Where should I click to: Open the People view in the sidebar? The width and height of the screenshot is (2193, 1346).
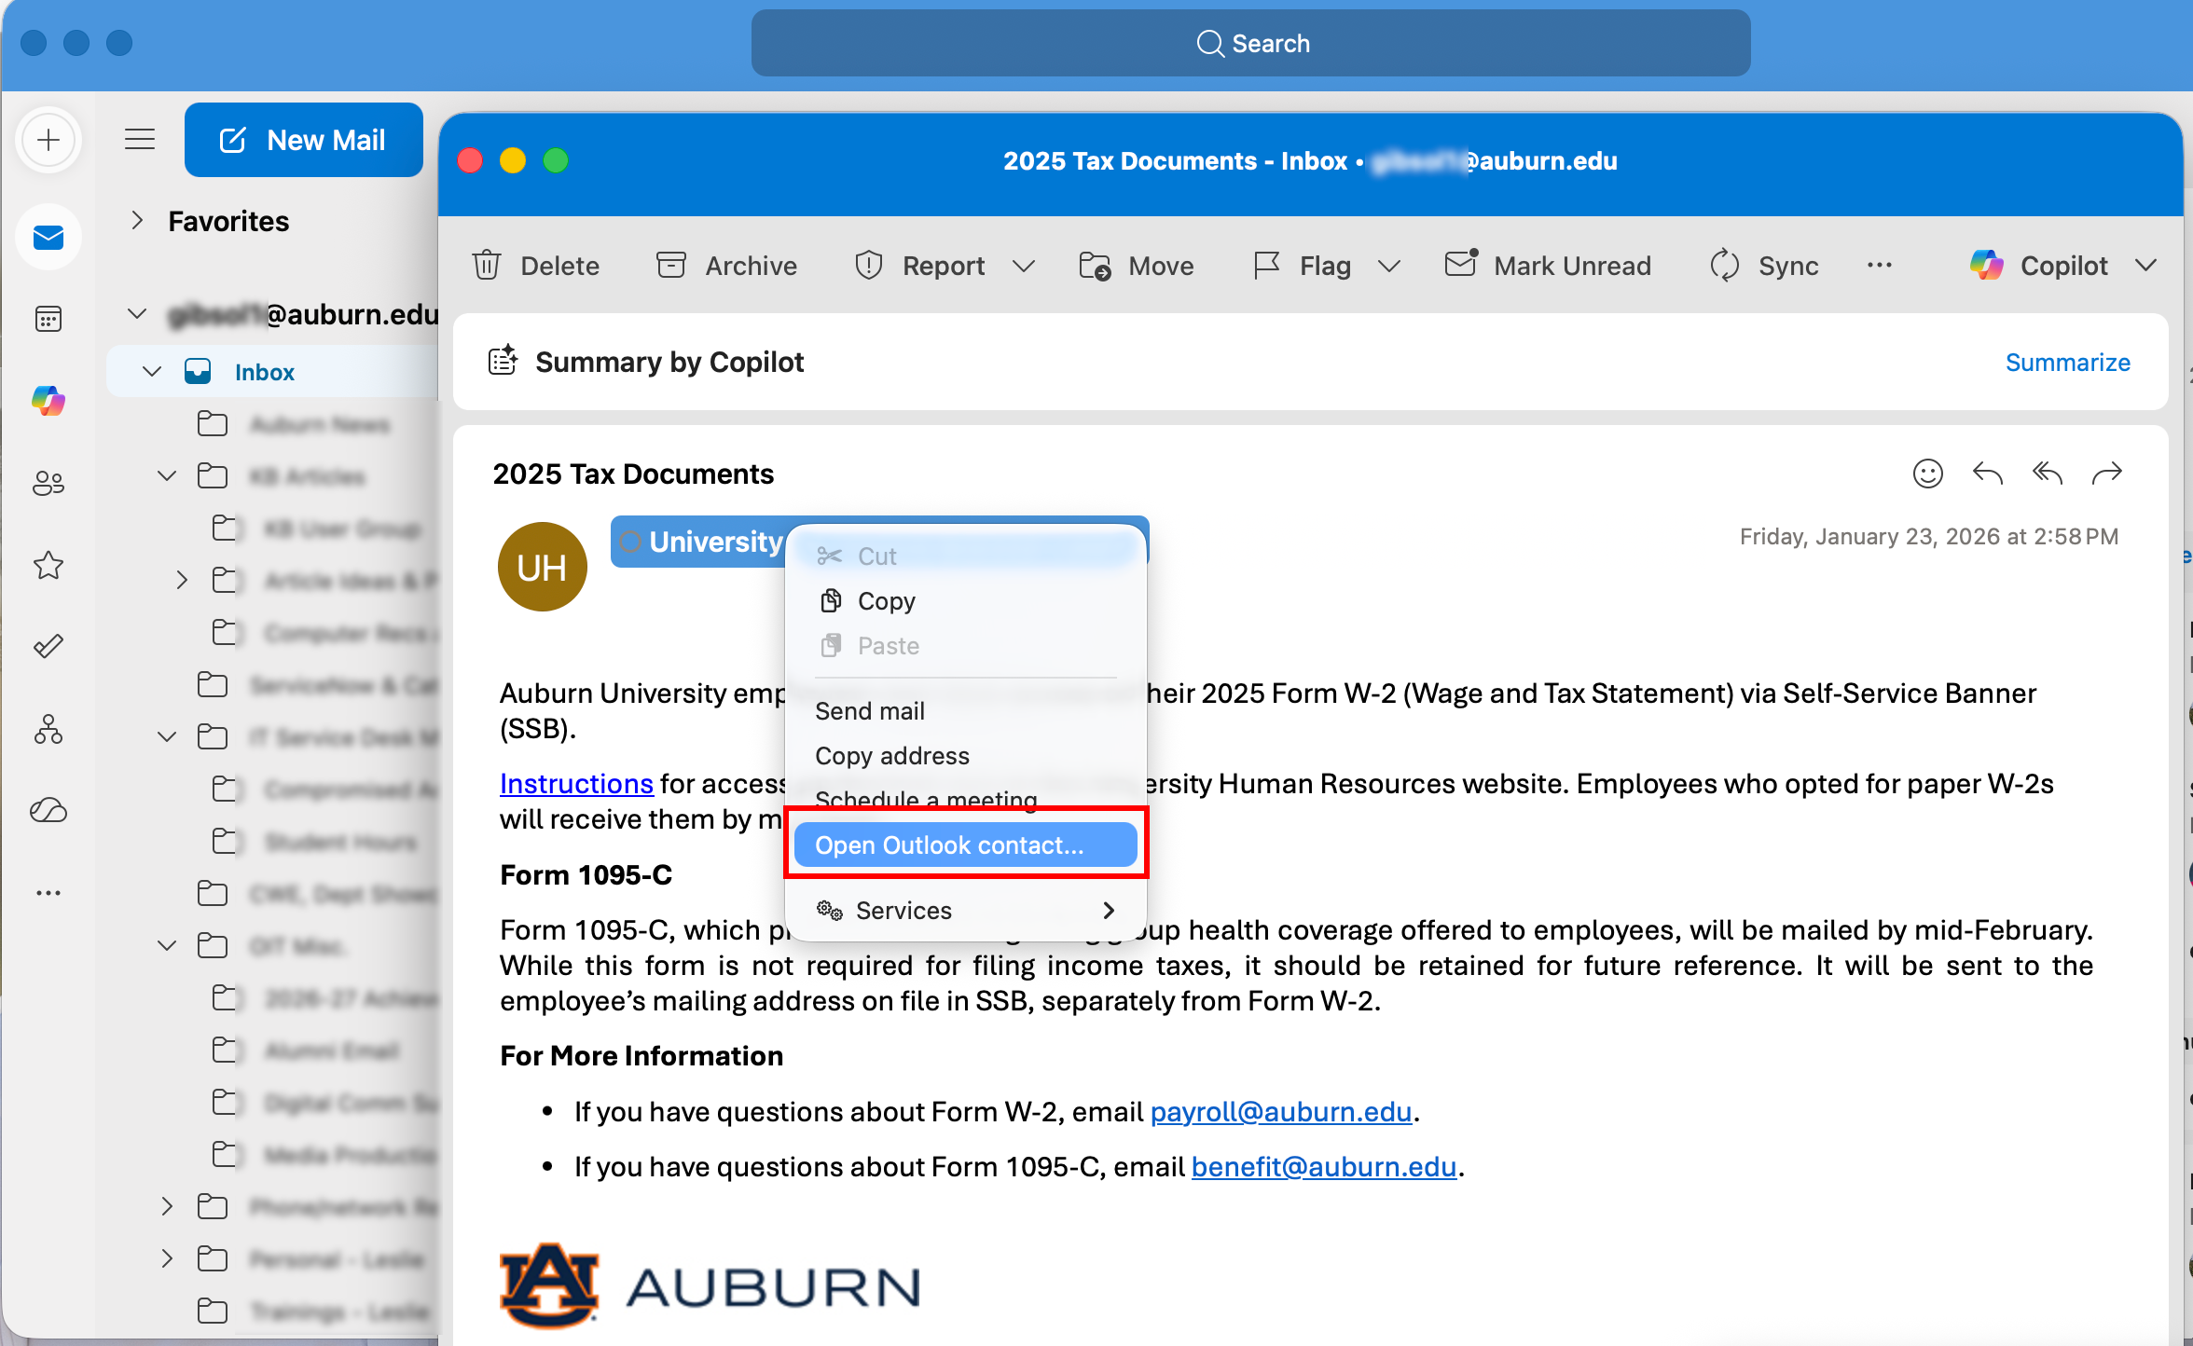click(48, 482)
